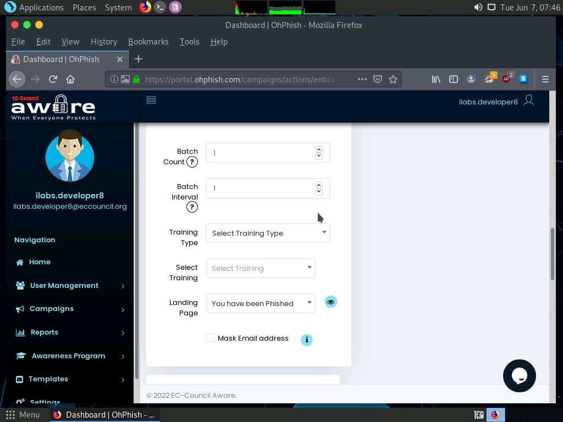This screenshot has width=563, height=422.
Task: Click the Firefox forward arrow button
Action: [x=35, y=79]
